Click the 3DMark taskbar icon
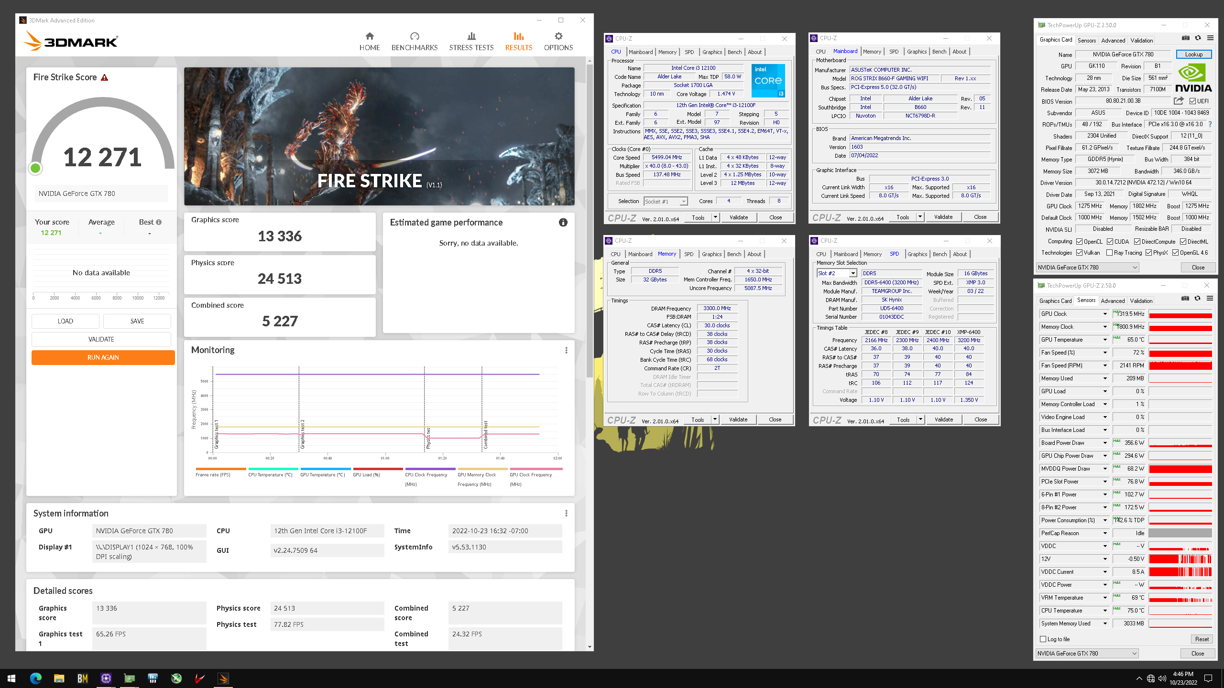This screenshot has height=688, width=1224. point(223,678)
